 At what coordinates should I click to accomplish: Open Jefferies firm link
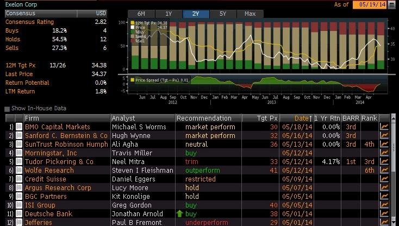click(x=39, y=222)
